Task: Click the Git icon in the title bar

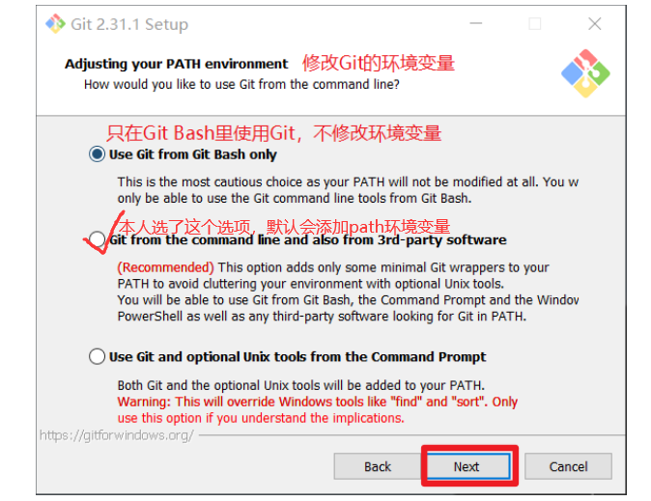Action: [55, 24]
